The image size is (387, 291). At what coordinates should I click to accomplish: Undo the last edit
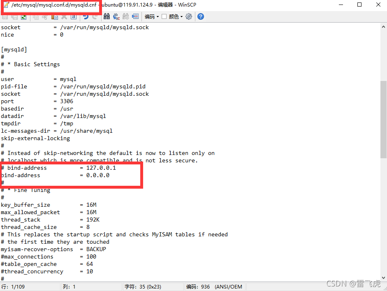[86, 16]
